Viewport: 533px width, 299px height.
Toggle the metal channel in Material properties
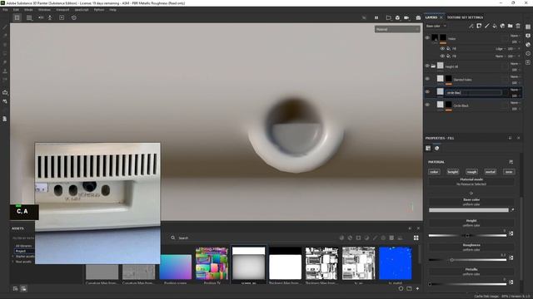point(491,172)
